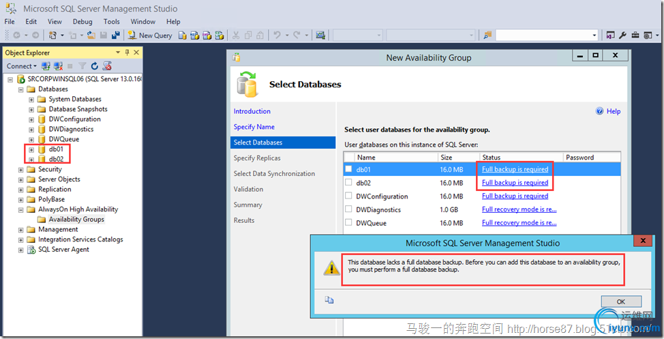Expand the Security folder node

tap(20, 170)
